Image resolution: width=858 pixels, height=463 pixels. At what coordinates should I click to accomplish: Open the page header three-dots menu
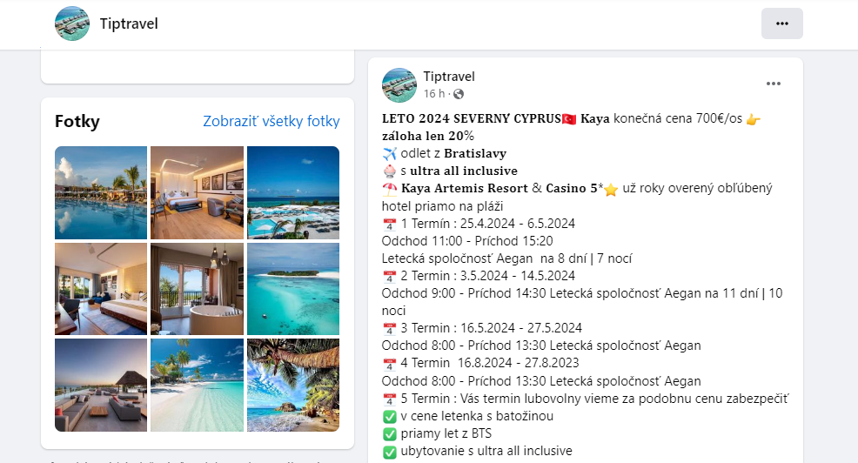[782, 23]
